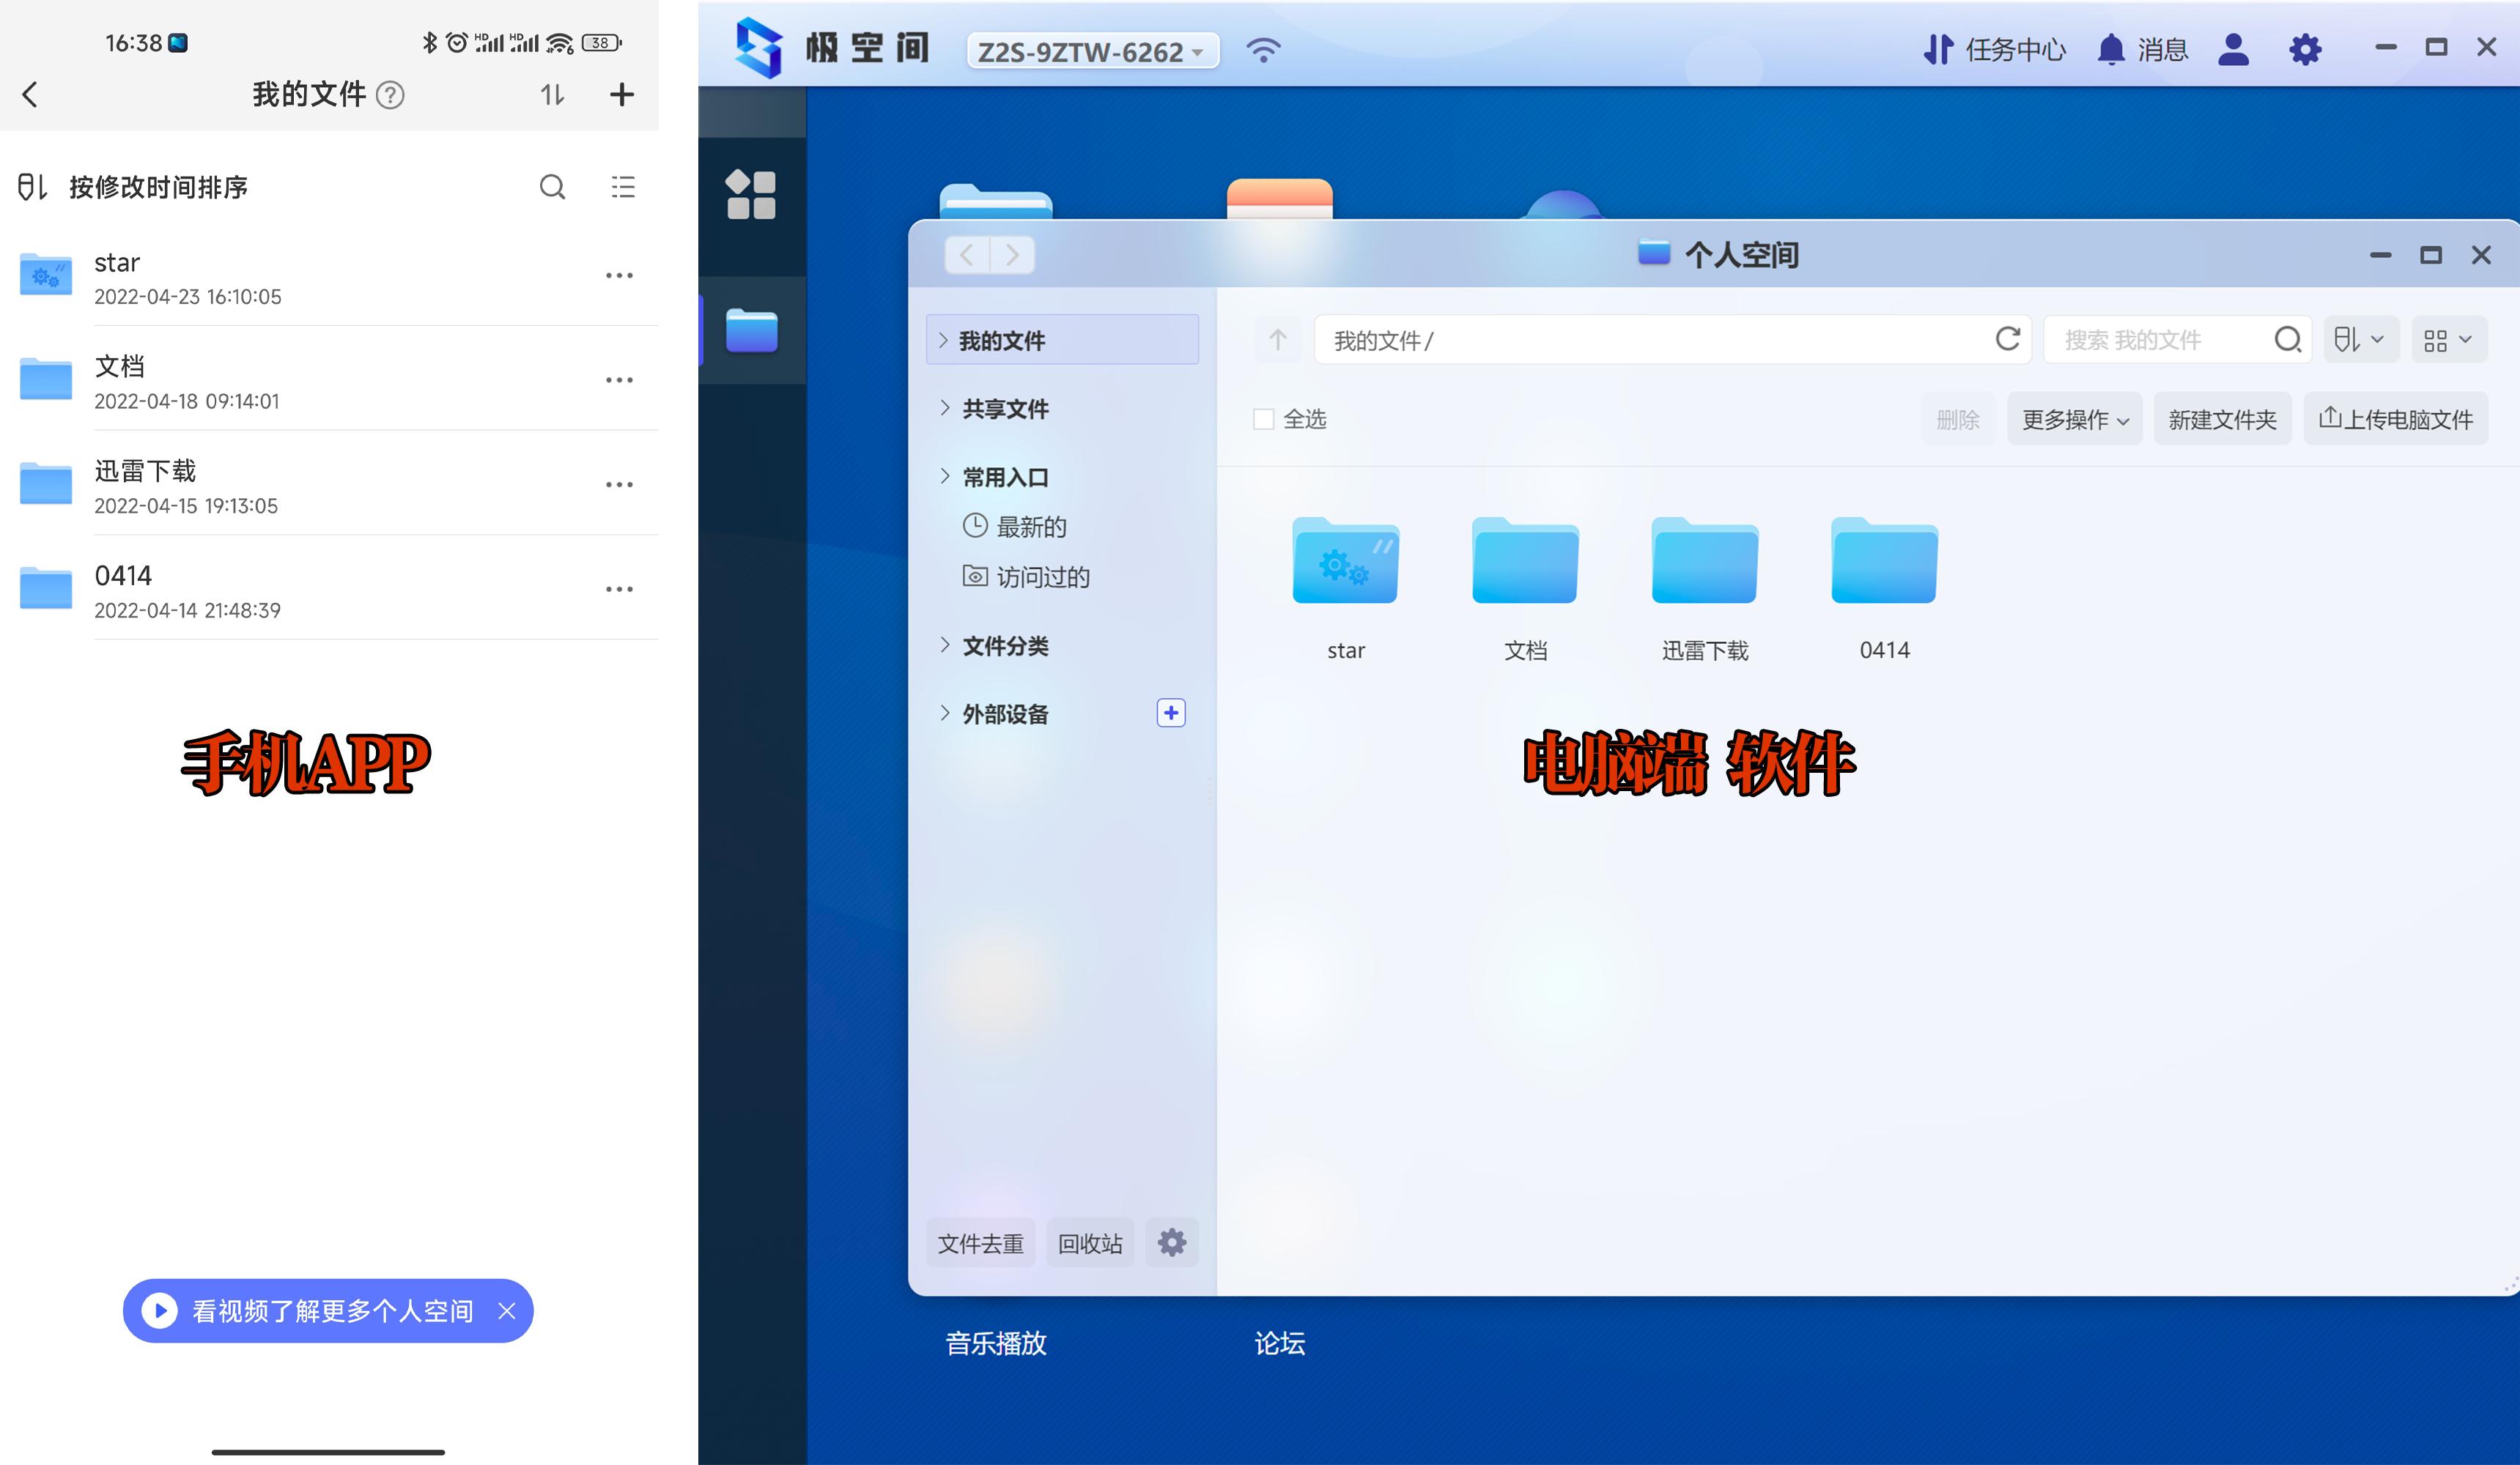The height and width of the screenshot is (1465, 2520).
Task: Open the settings gear in the top-right
Action: (2305, 49)
